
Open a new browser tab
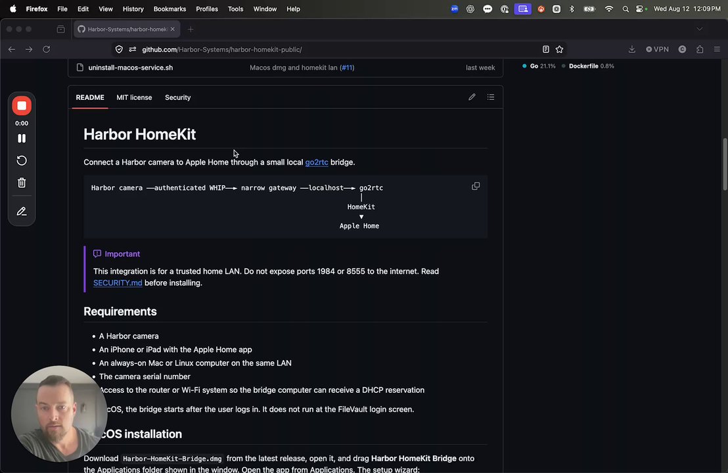point(191,30)
